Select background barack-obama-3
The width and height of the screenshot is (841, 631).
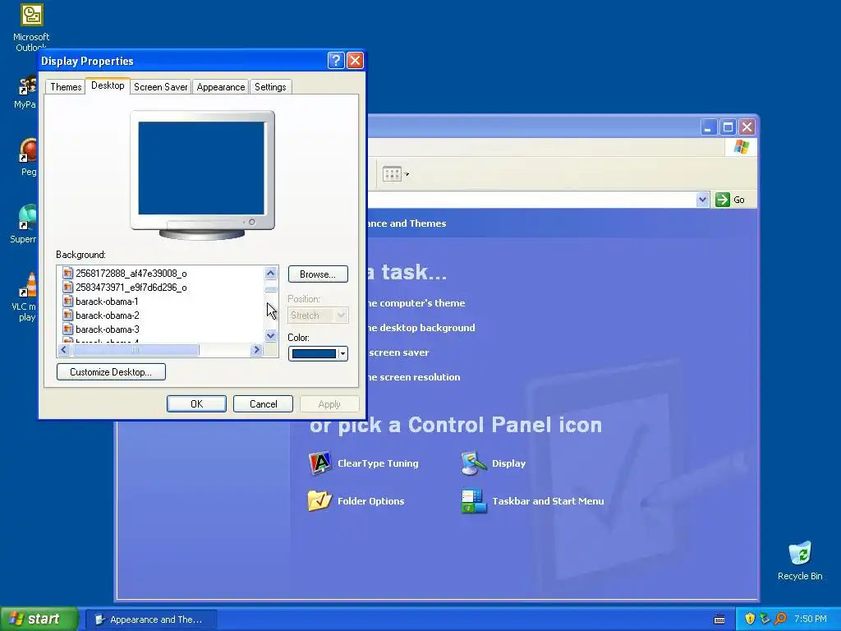tap(108, 329)
